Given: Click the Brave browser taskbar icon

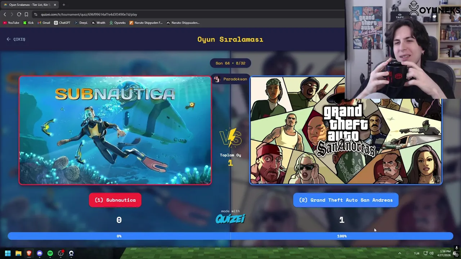Looking at the screenshot, I should [x=29, y=253].
